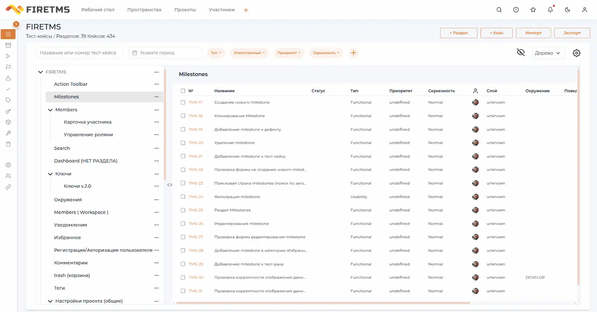This screenshot has height=312, width=597.
Task: Click the wrench icon in the sidebar
Action: coord(8,133)
